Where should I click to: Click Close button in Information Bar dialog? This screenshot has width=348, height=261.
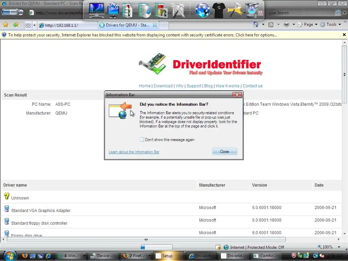pos(225,151)
